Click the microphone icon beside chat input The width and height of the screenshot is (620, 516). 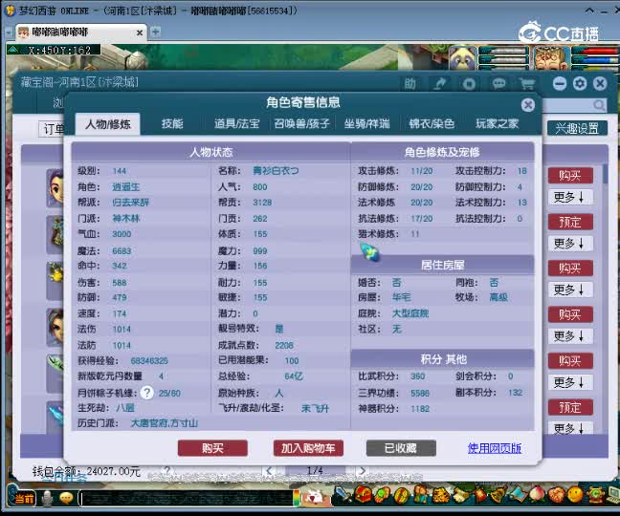coord(47,499)
